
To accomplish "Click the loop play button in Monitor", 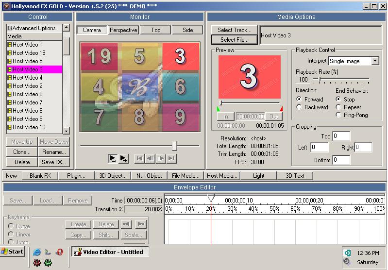I will point(113,158).
